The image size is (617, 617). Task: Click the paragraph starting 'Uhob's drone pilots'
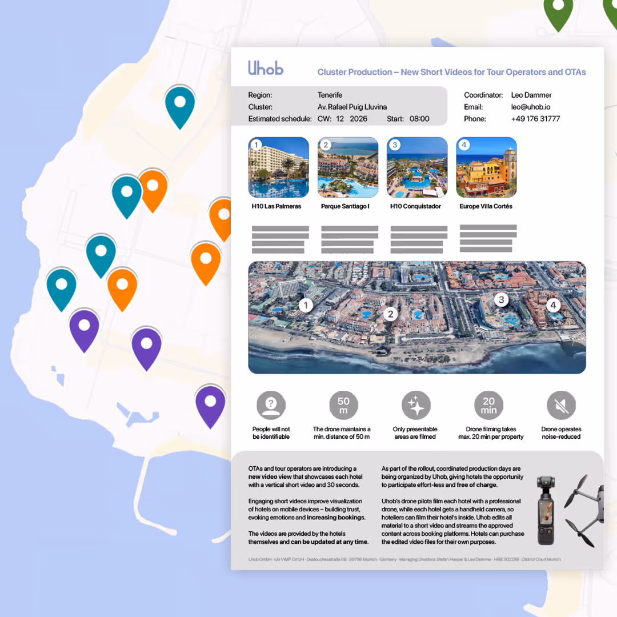[x=452, y=522]
